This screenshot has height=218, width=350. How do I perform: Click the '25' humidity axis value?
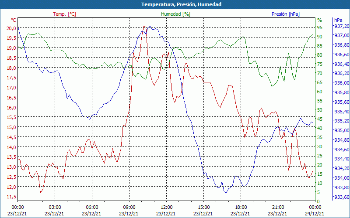(320, 156)
